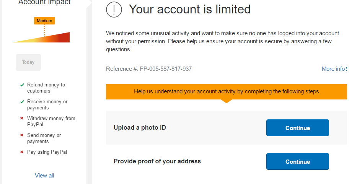Click the Account Impact panel title

tap(44, 3)
